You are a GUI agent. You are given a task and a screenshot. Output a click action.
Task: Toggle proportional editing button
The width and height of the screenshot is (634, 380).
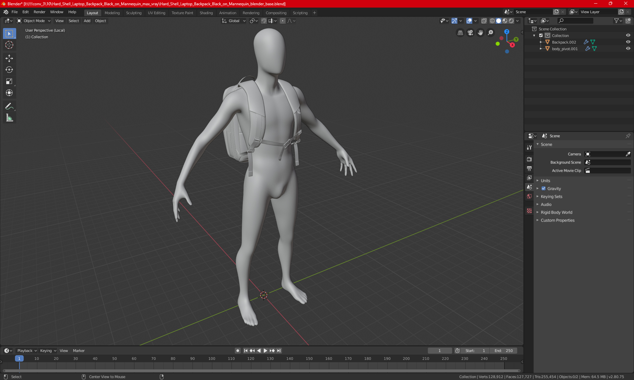283,21
